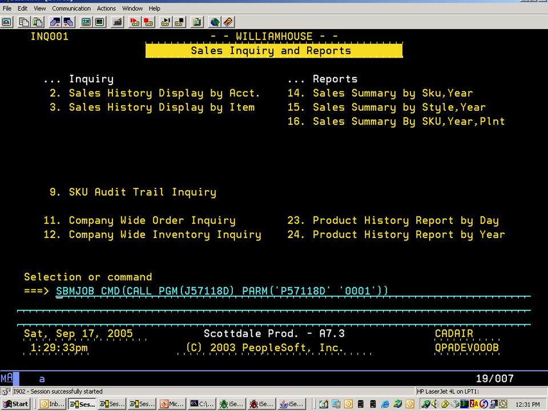Click the Sat, Sep 17, 2005 date

(x=78, y=333)
